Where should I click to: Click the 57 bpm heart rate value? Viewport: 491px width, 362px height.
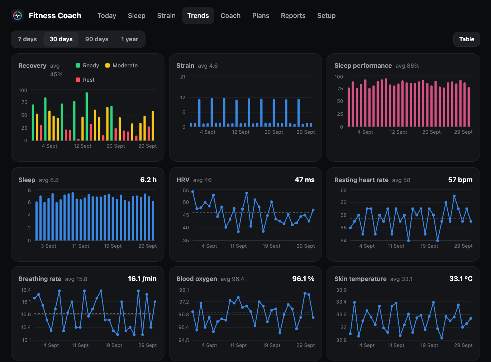click(460, 180)
